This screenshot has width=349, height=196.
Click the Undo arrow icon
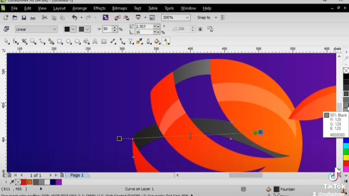point(74,17)
